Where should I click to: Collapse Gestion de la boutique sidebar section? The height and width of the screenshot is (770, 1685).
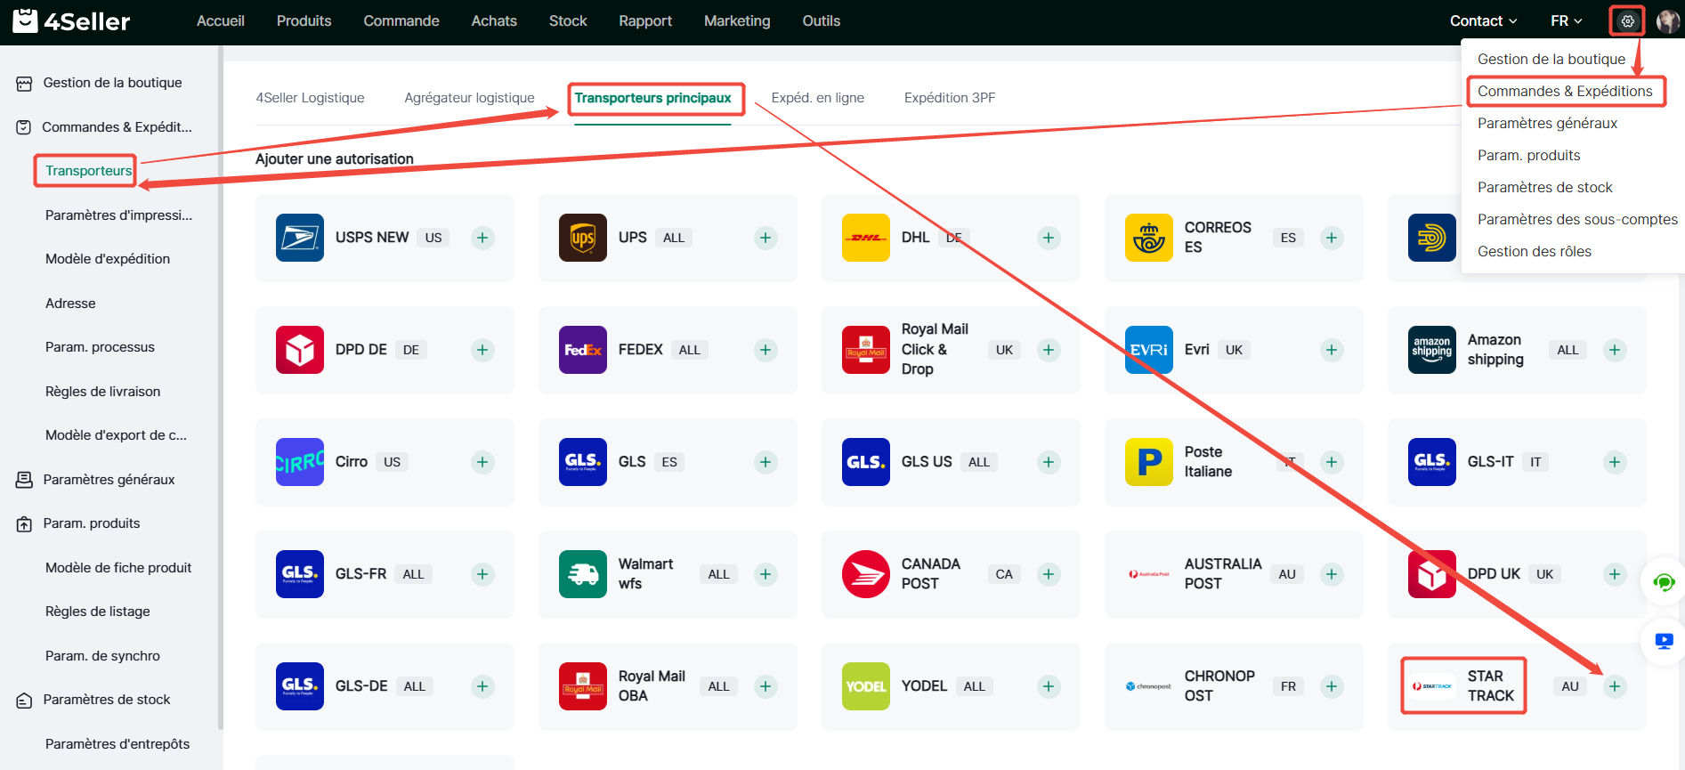pyautogui.click(x=112, y=83)
